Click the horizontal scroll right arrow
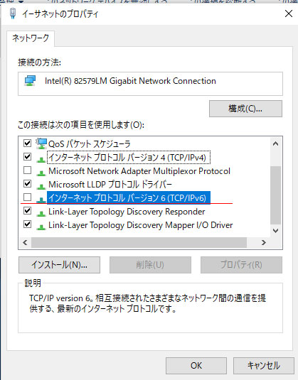Image resolution: width=298 pixels, height=380 pixels. point(264,243)
